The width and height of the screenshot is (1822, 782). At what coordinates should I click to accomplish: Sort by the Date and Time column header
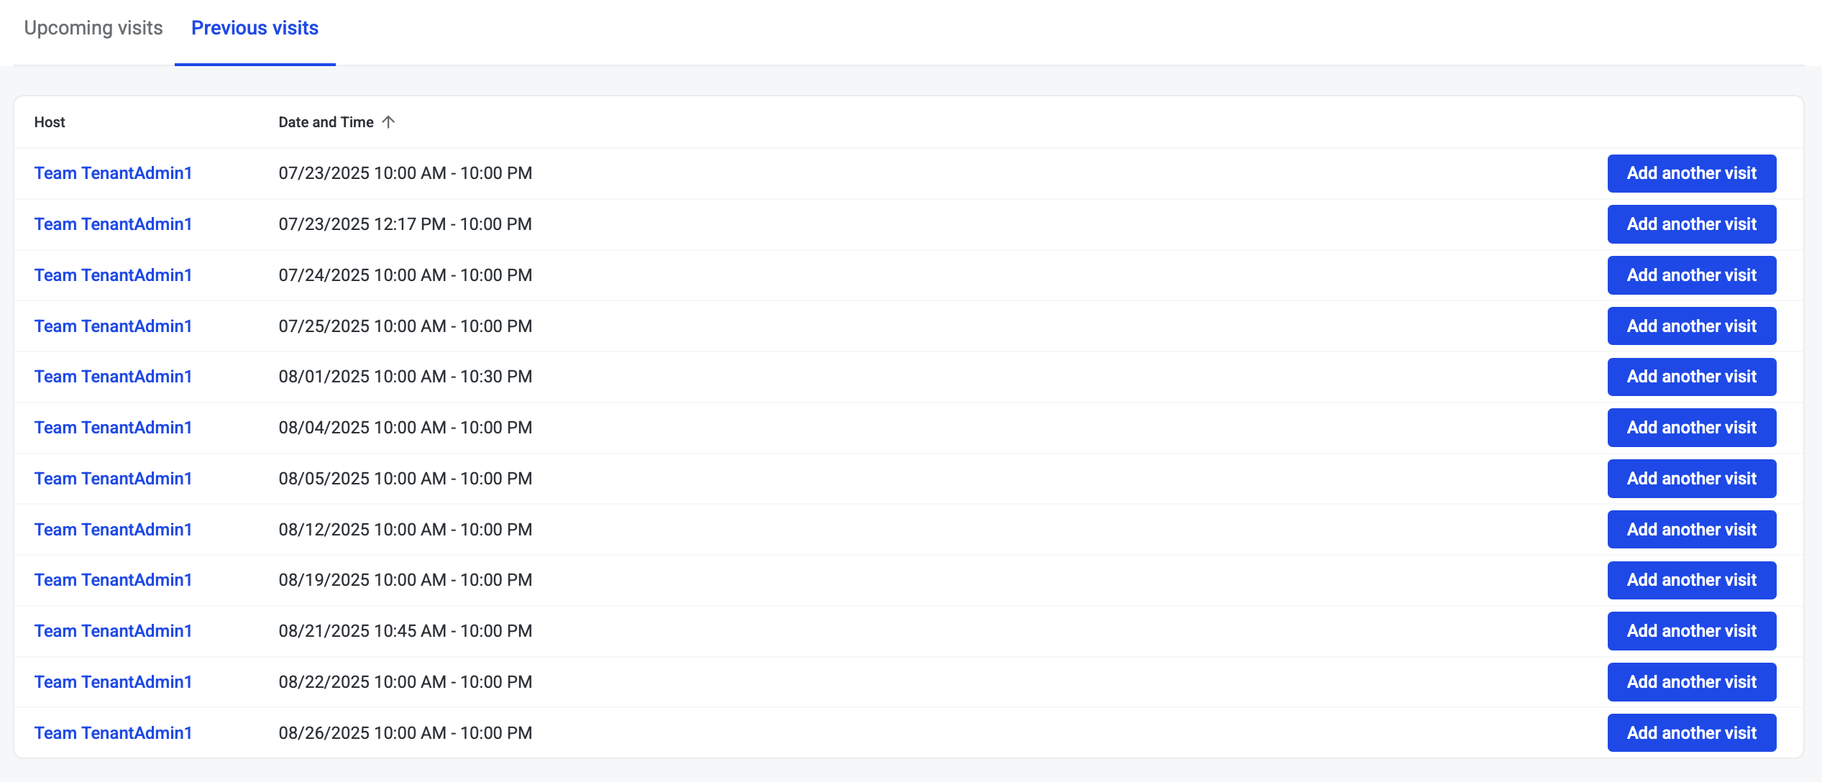(326, 122)
